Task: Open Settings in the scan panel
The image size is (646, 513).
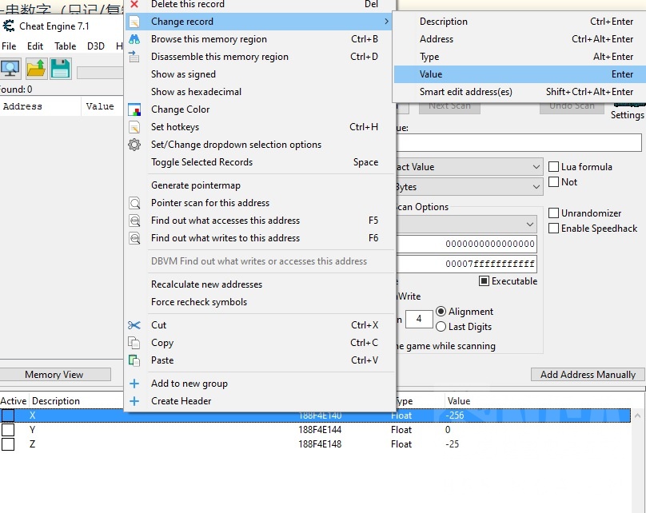Action: 627,115
